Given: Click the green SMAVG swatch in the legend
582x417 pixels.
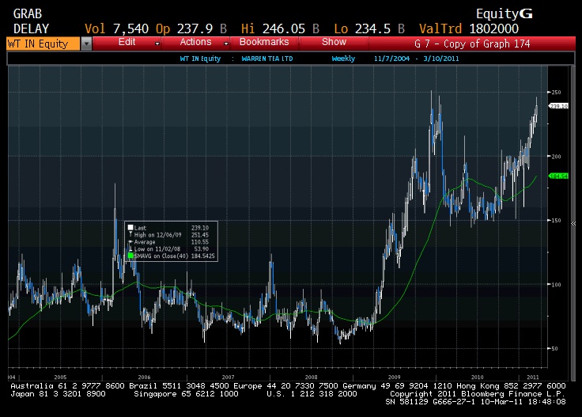Looking at the screenshot, I should [130, 256].
